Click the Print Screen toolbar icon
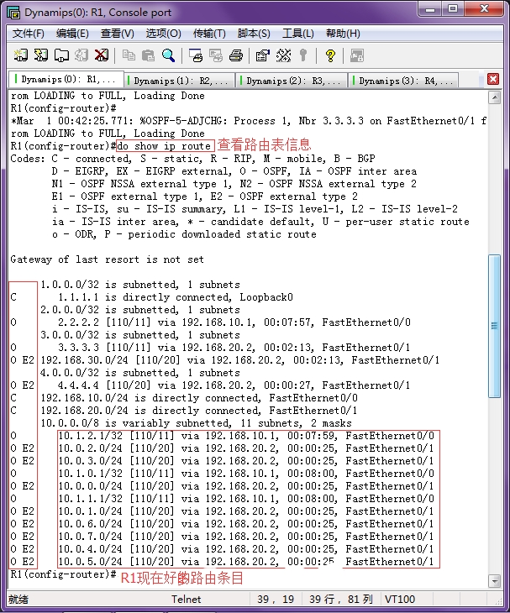Screen dimensions: 510x613 pyautogui.click(x=196, y=55)
